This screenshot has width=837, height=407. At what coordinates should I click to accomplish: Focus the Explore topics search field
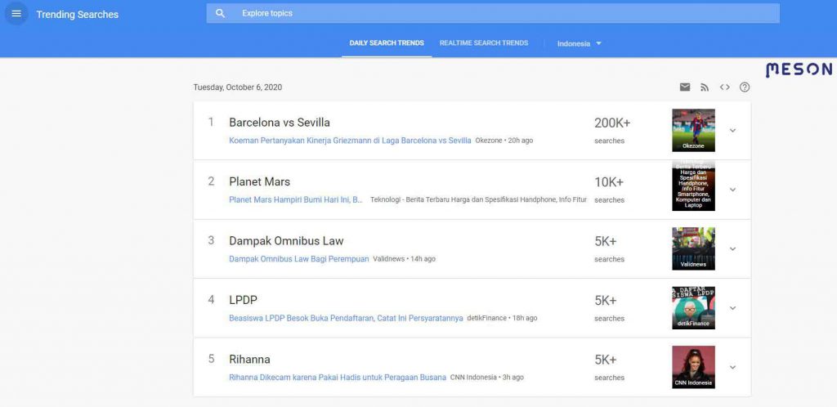tap(493, 13)
